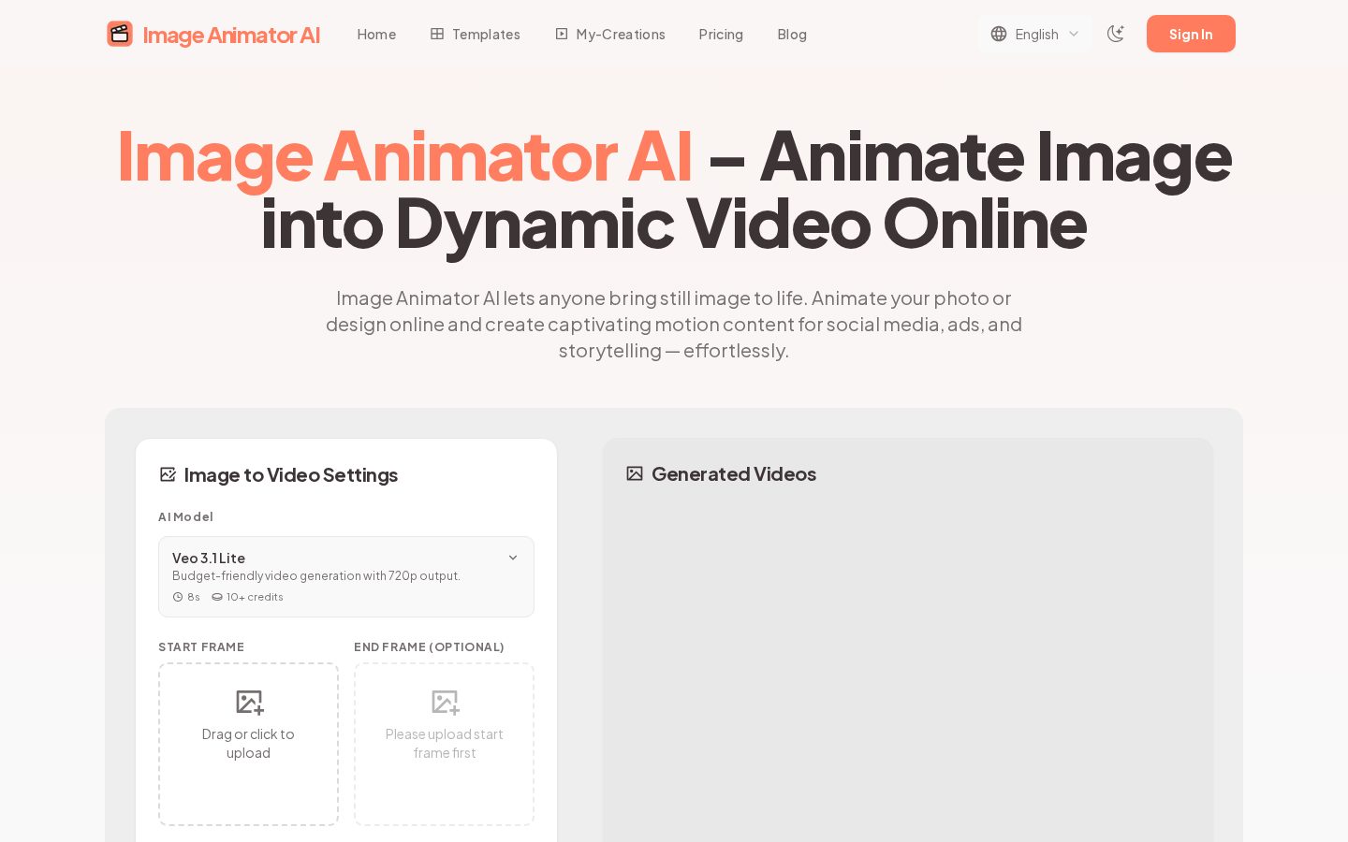This screenshot has width=1348, height=842.
Task: Visit the Blog page
Action: pyautogui.click(x=792, y=35)
